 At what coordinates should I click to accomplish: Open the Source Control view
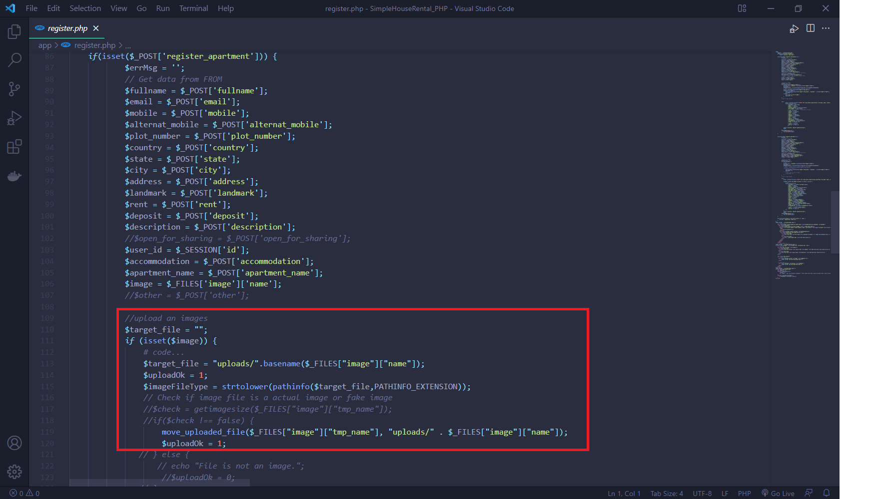pos(14,89)
